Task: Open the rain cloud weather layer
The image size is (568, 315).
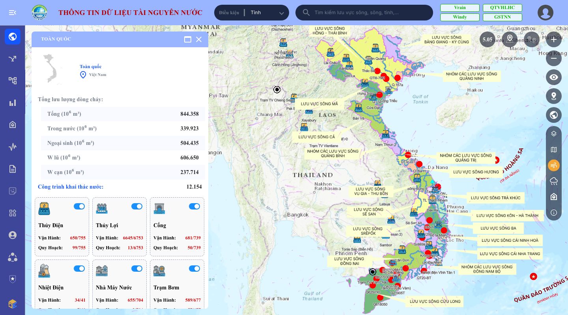Action: click(554, 181)
